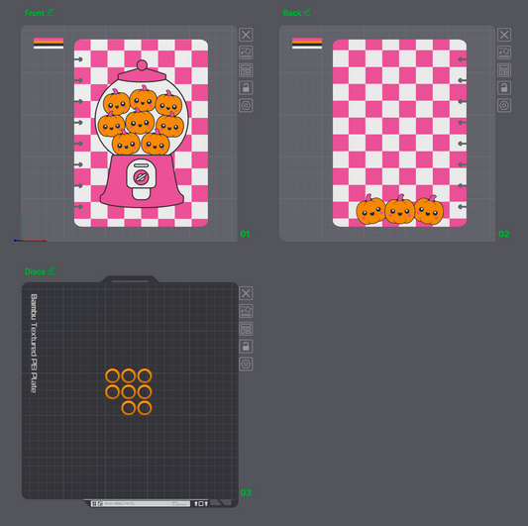528x526 pixels.
Task: Select the Discs plate name label
Action: pos(35,271)
